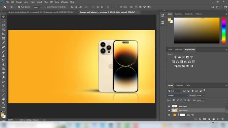The height and width of the screenshot is (128, 228).
Task: Select the Object Selection tool
Action: point(3,30)
